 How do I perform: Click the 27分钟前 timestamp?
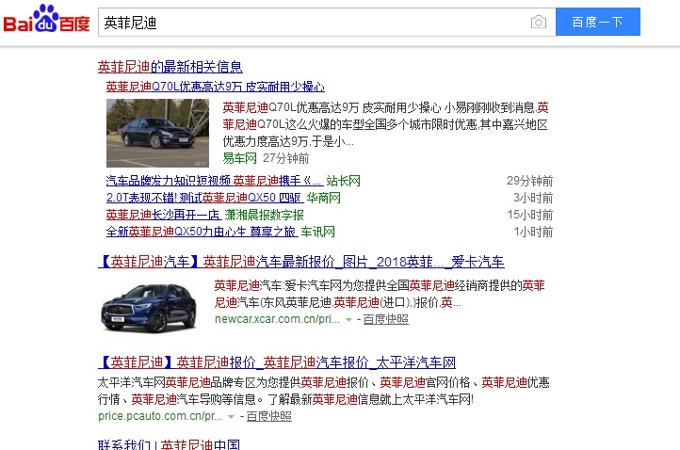pos(285,158)
